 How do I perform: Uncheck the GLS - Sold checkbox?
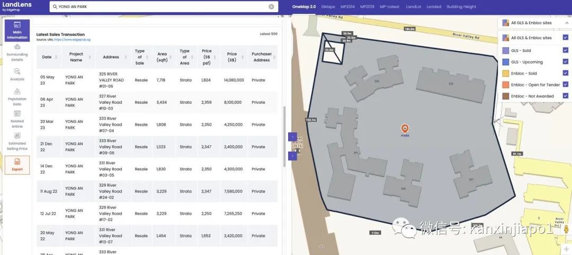click(566, 50)
